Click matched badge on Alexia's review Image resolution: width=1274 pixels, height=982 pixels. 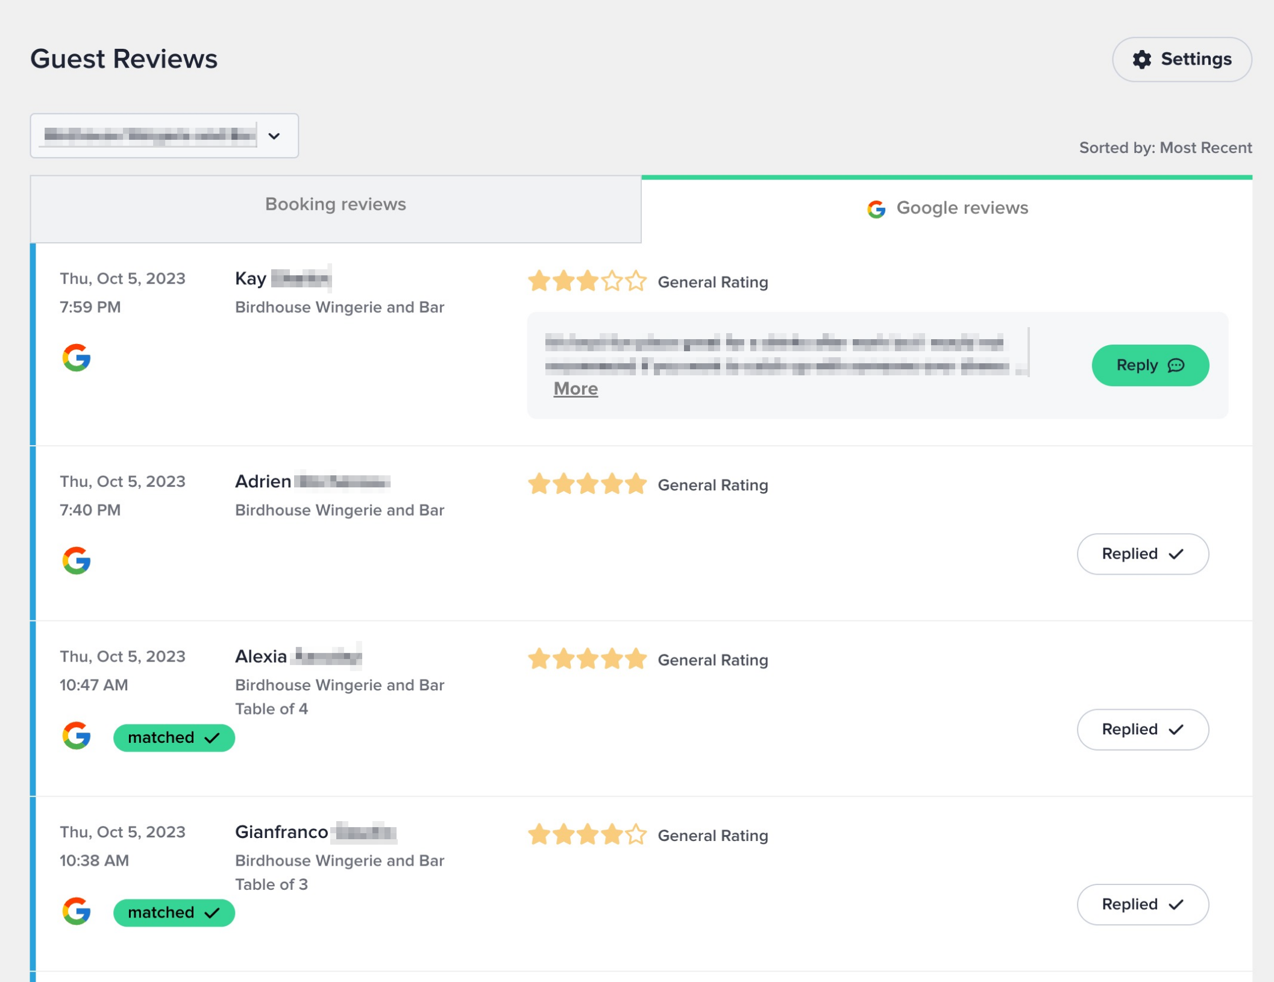tap(174, 737)
